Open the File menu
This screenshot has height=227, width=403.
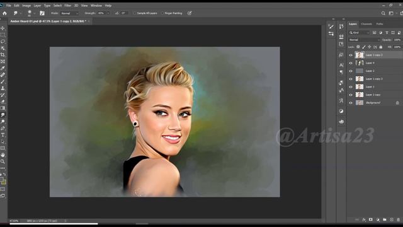point(8,6)
